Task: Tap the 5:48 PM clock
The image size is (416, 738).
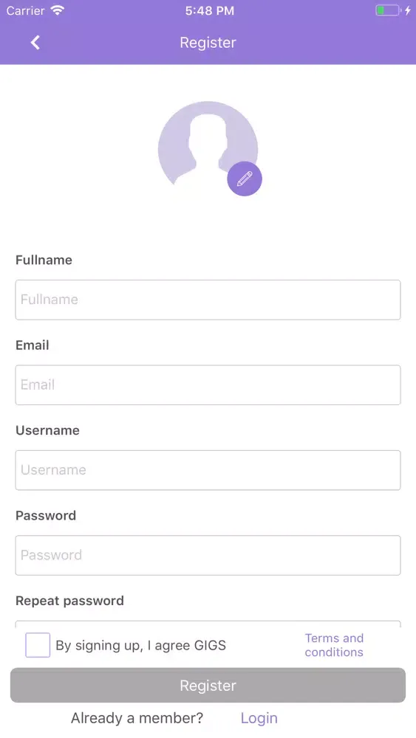Action: click(x=210, y=11)
